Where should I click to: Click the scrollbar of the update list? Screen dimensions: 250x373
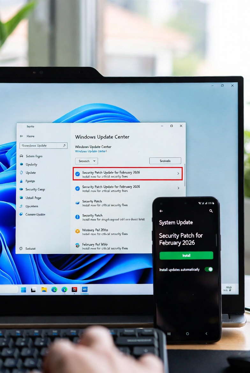[184, 175]
